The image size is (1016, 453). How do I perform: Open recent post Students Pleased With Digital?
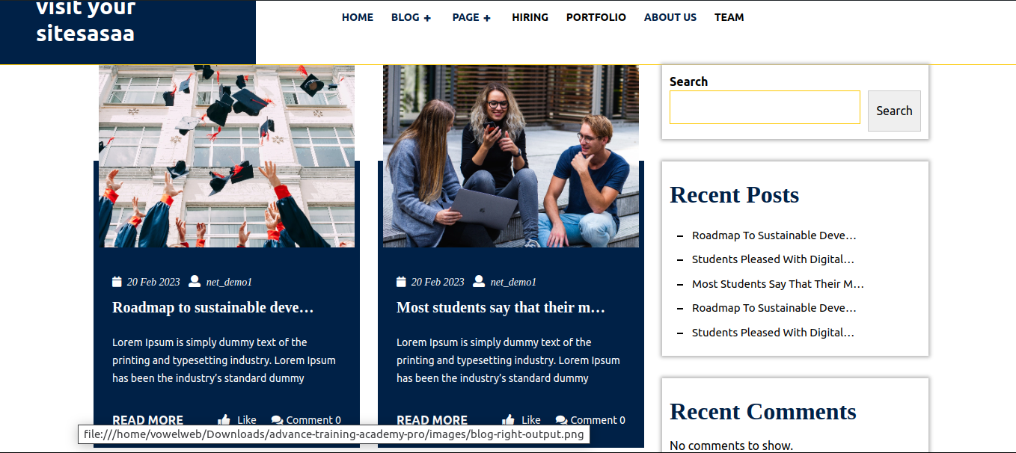pyautogui.click(x=773, y=259)
